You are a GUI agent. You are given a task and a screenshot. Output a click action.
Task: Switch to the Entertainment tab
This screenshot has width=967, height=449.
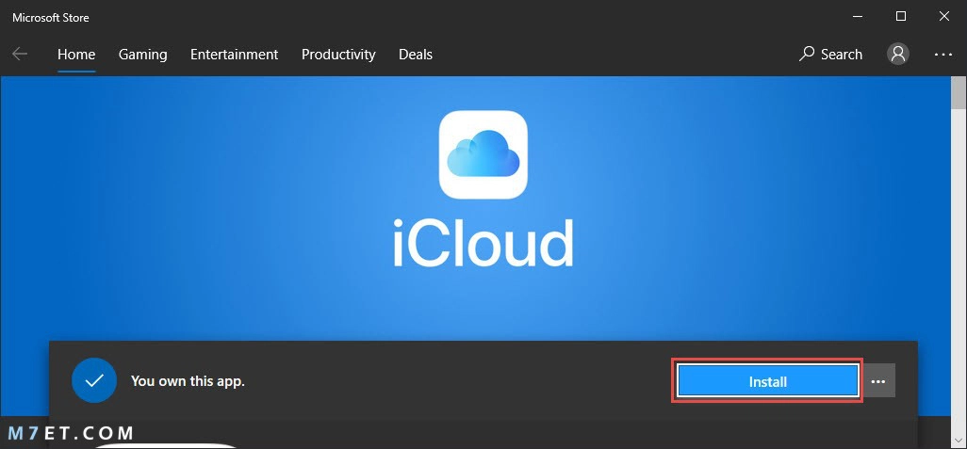[234, 55]
